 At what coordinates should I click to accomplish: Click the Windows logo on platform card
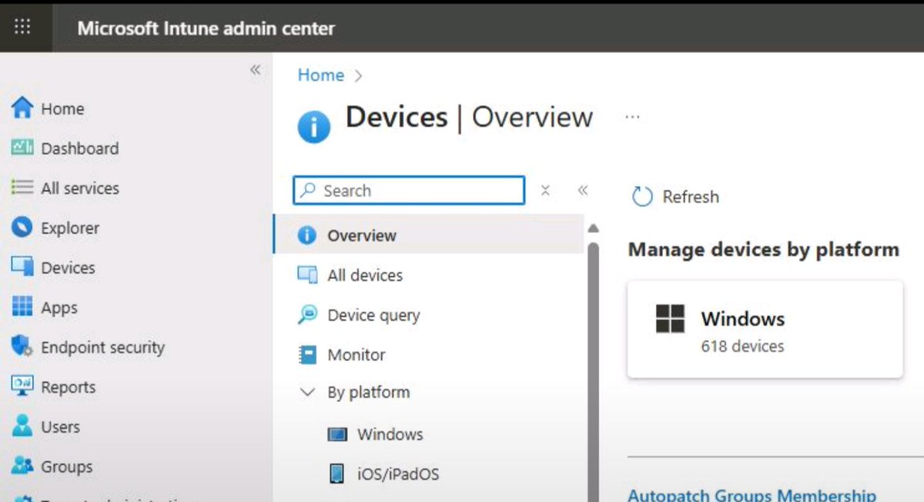point(670,318)
